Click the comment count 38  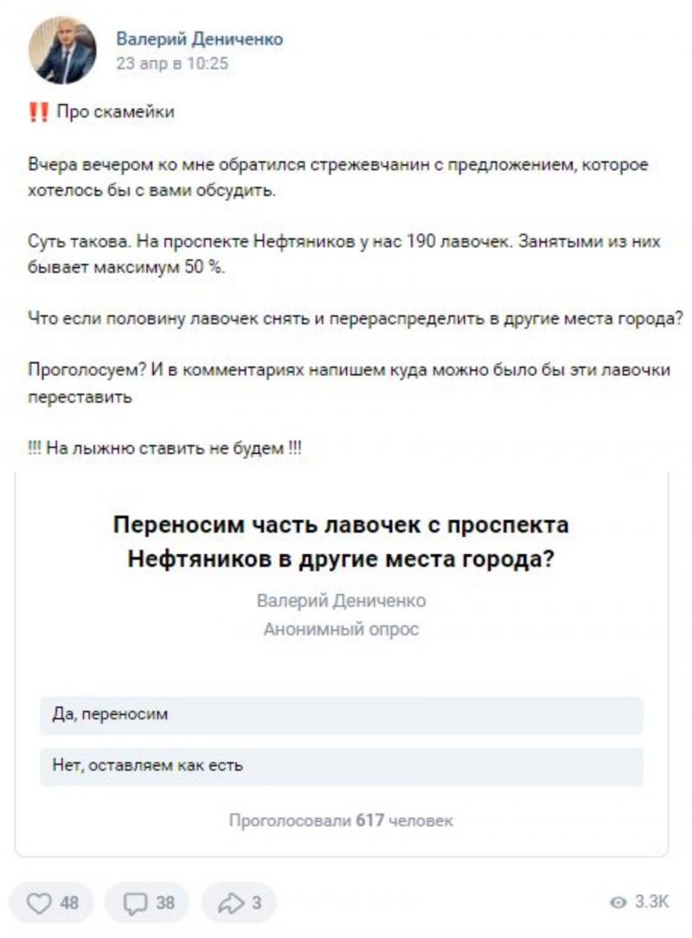(x=165, y=902)
